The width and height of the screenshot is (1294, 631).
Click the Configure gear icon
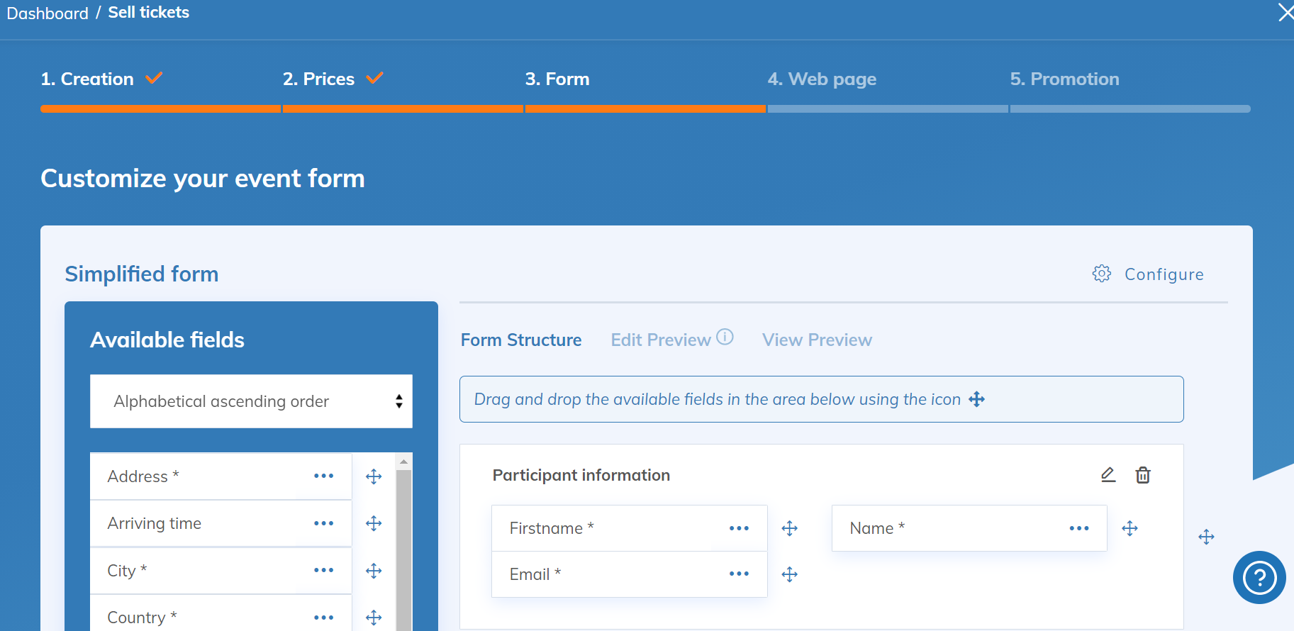[x=1101, y=274]
